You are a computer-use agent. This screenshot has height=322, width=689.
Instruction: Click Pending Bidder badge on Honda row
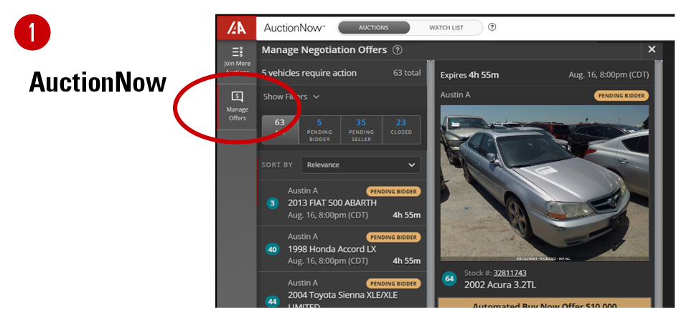tap(393, 238)
